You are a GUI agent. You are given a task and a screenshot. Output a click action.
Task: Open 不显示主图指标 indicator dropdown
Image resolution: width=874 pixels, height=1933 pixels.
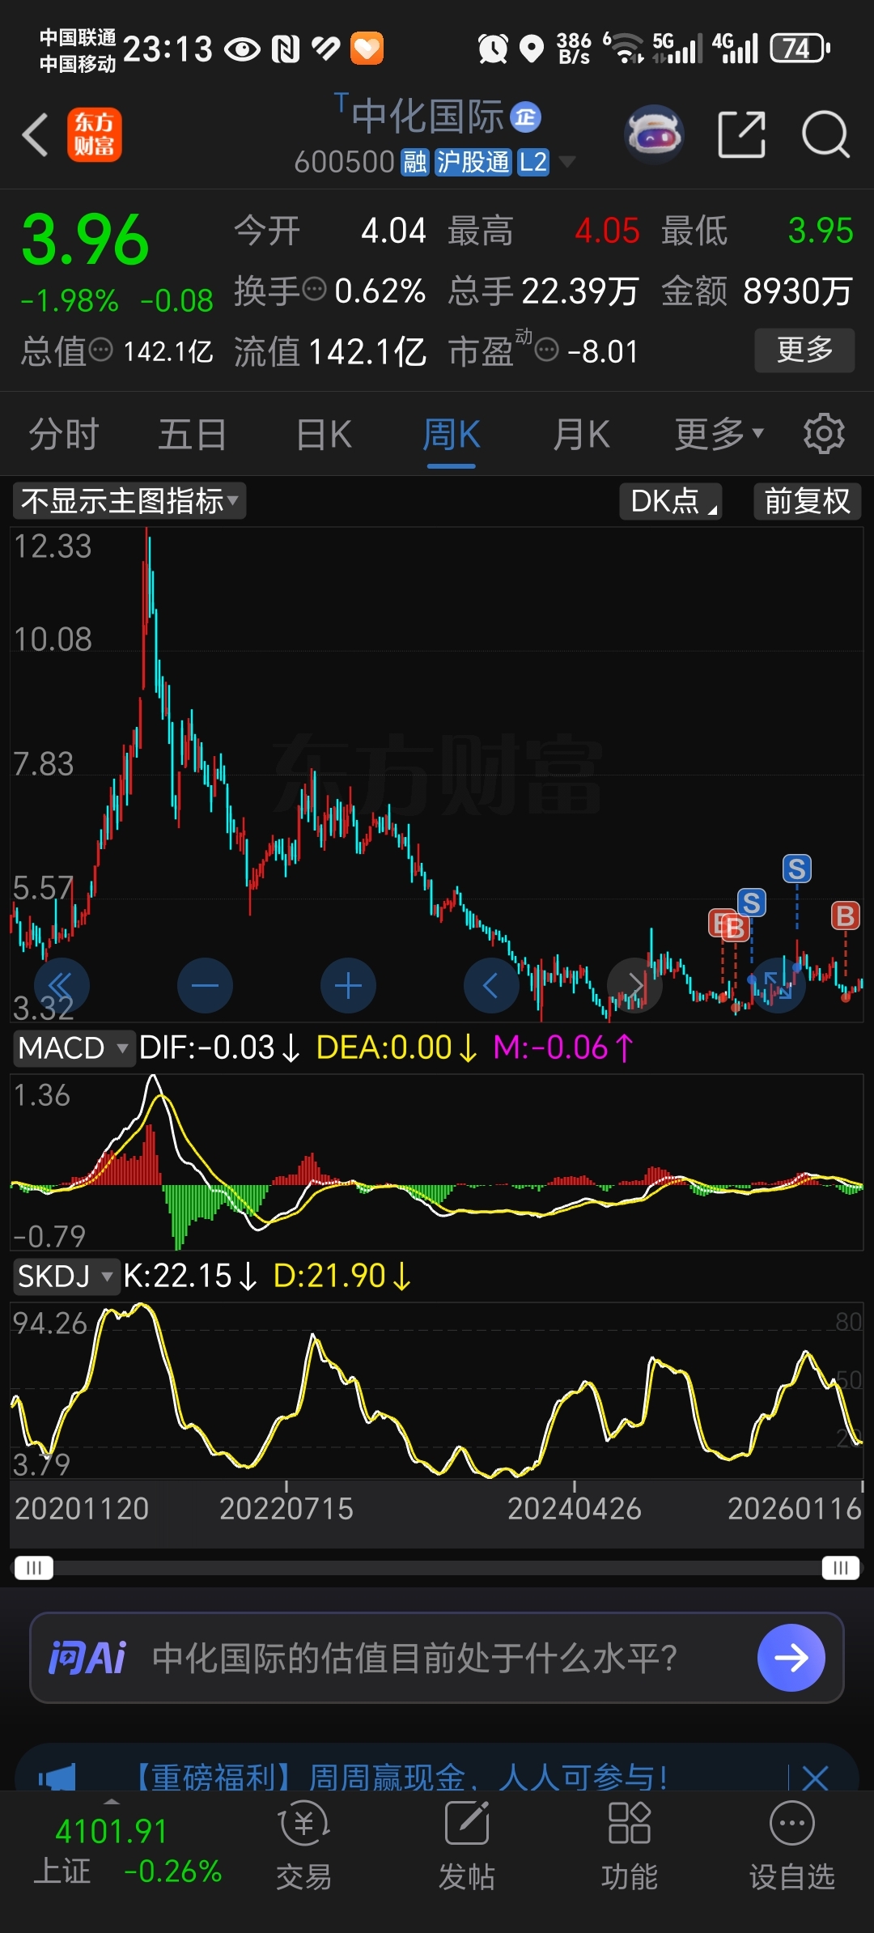129,501
